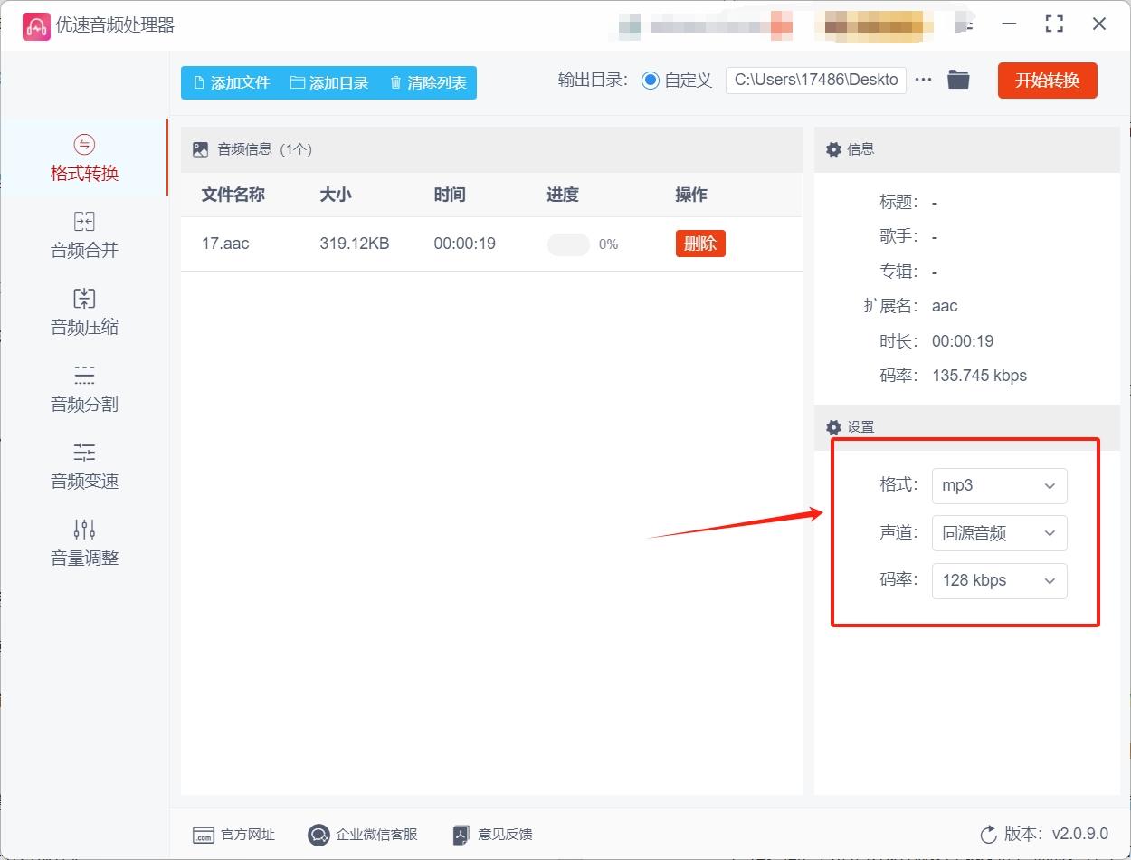The image size is (1131, 860).
Task: Click the 意见反馈 feedback link
Action: pos(491,835)
